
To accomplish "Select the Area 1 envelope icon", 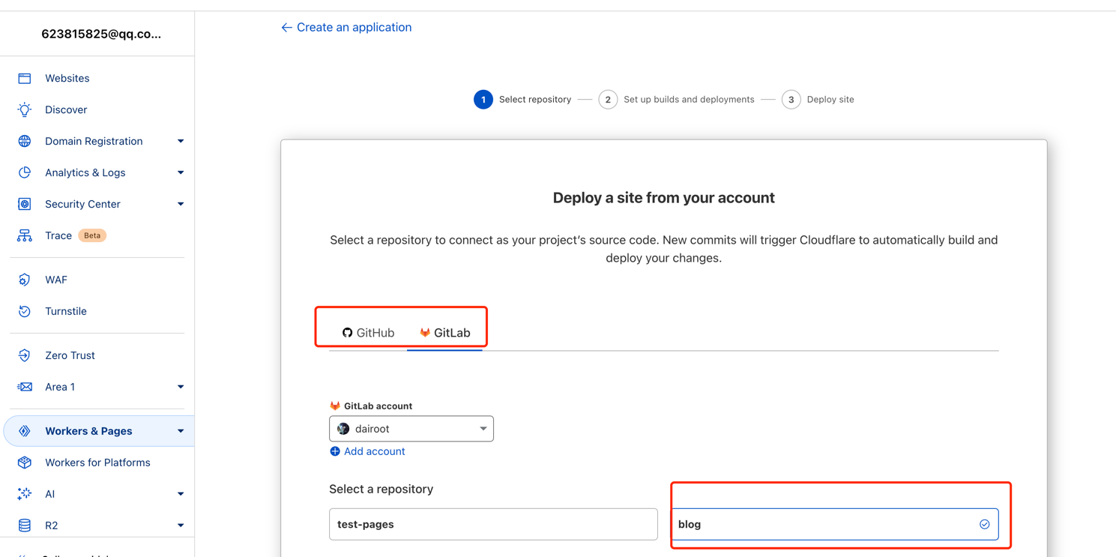I will (25, 387).
